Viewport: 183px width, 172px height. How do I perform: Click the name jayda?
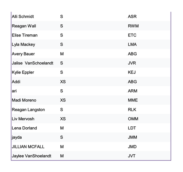click(17, 137)
